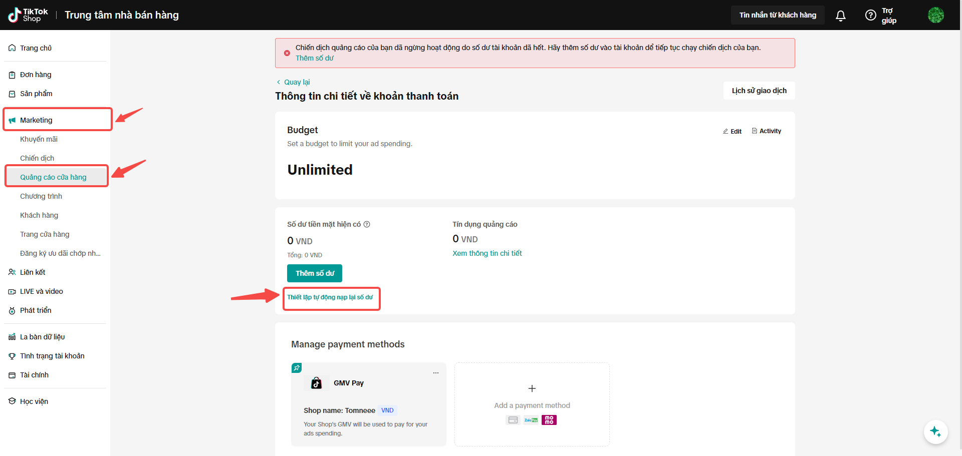The width and height of the screenshot is (962, 456).
Task: Select Đăng ký ưu đãi chớp nhoáng item
Action: coord(60,253)
